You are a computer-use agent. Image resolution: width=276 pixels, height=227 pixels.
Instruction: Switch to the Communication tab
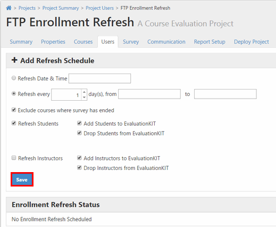[166, 42]
